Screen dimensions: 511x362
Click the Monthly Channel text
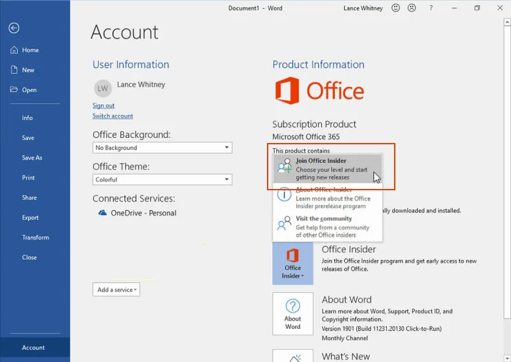pyautogui.click(x=345, y=338)
